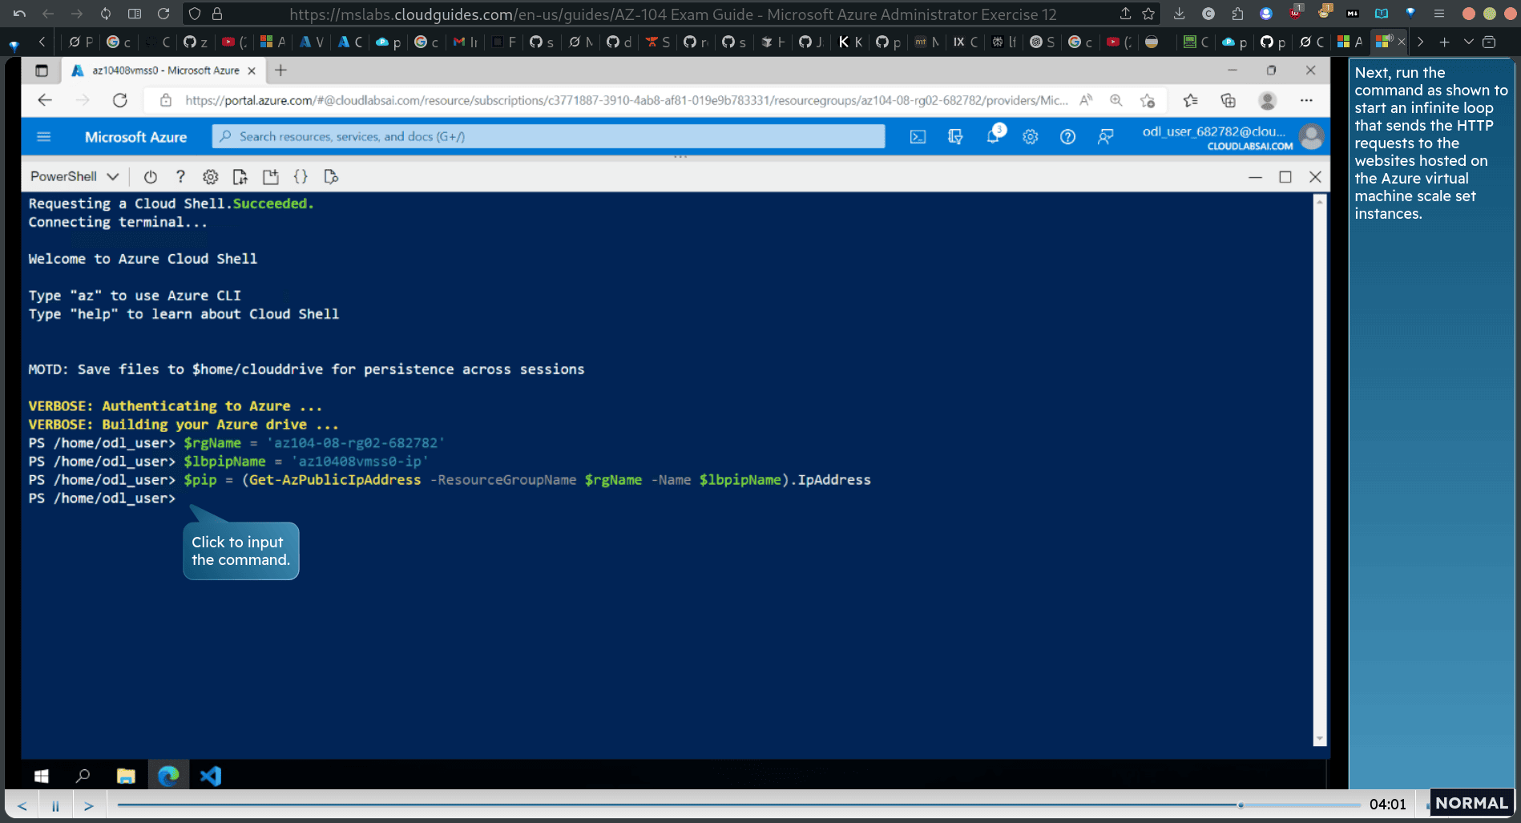The image size is (1521, 823).
Task: Add page to favorites star icon
Action: coord(1148,100)
